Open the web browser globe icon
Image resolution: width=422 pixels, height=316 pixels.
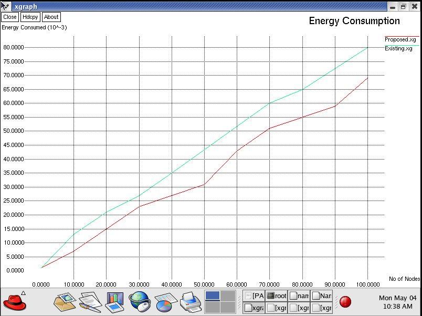140,302
